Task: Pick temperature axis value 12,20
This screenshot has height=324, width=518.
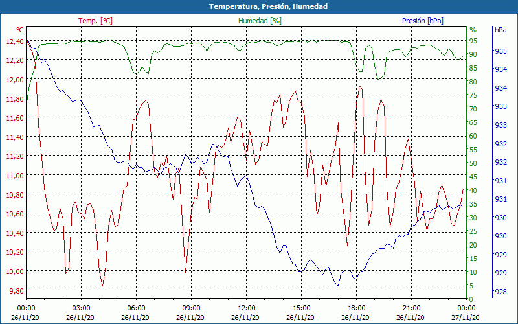Action: click(15, 60)
